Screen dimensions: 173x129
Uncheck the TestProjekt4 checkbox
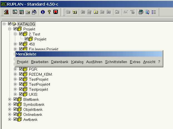coord(21,84)
